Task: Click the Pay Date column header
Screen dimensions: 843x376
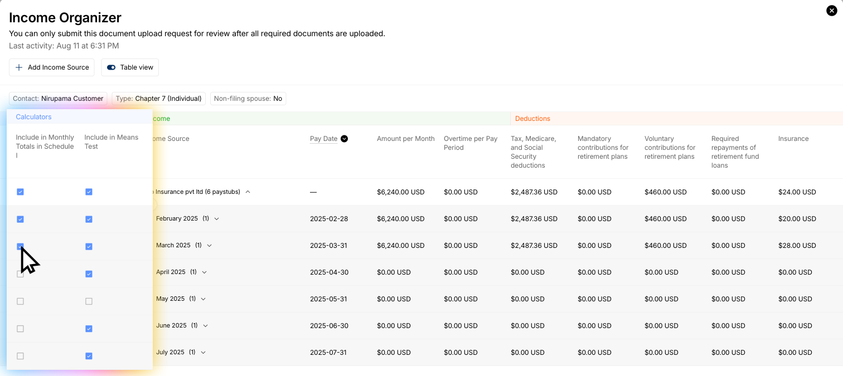Action: (x=323, y=139)
